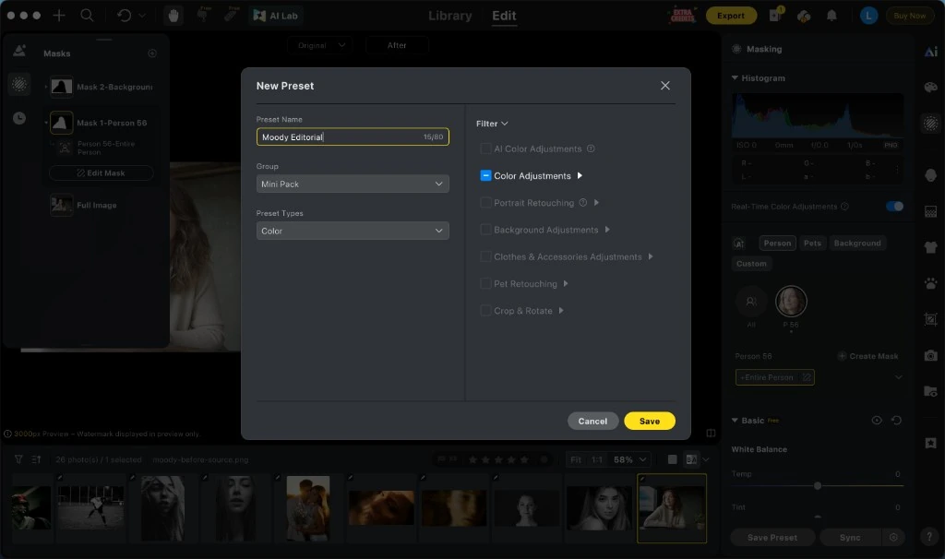Open the search magnifier in top toolbar
The height and width of the screenshot is (559, 945).
[x=87, y=16]
